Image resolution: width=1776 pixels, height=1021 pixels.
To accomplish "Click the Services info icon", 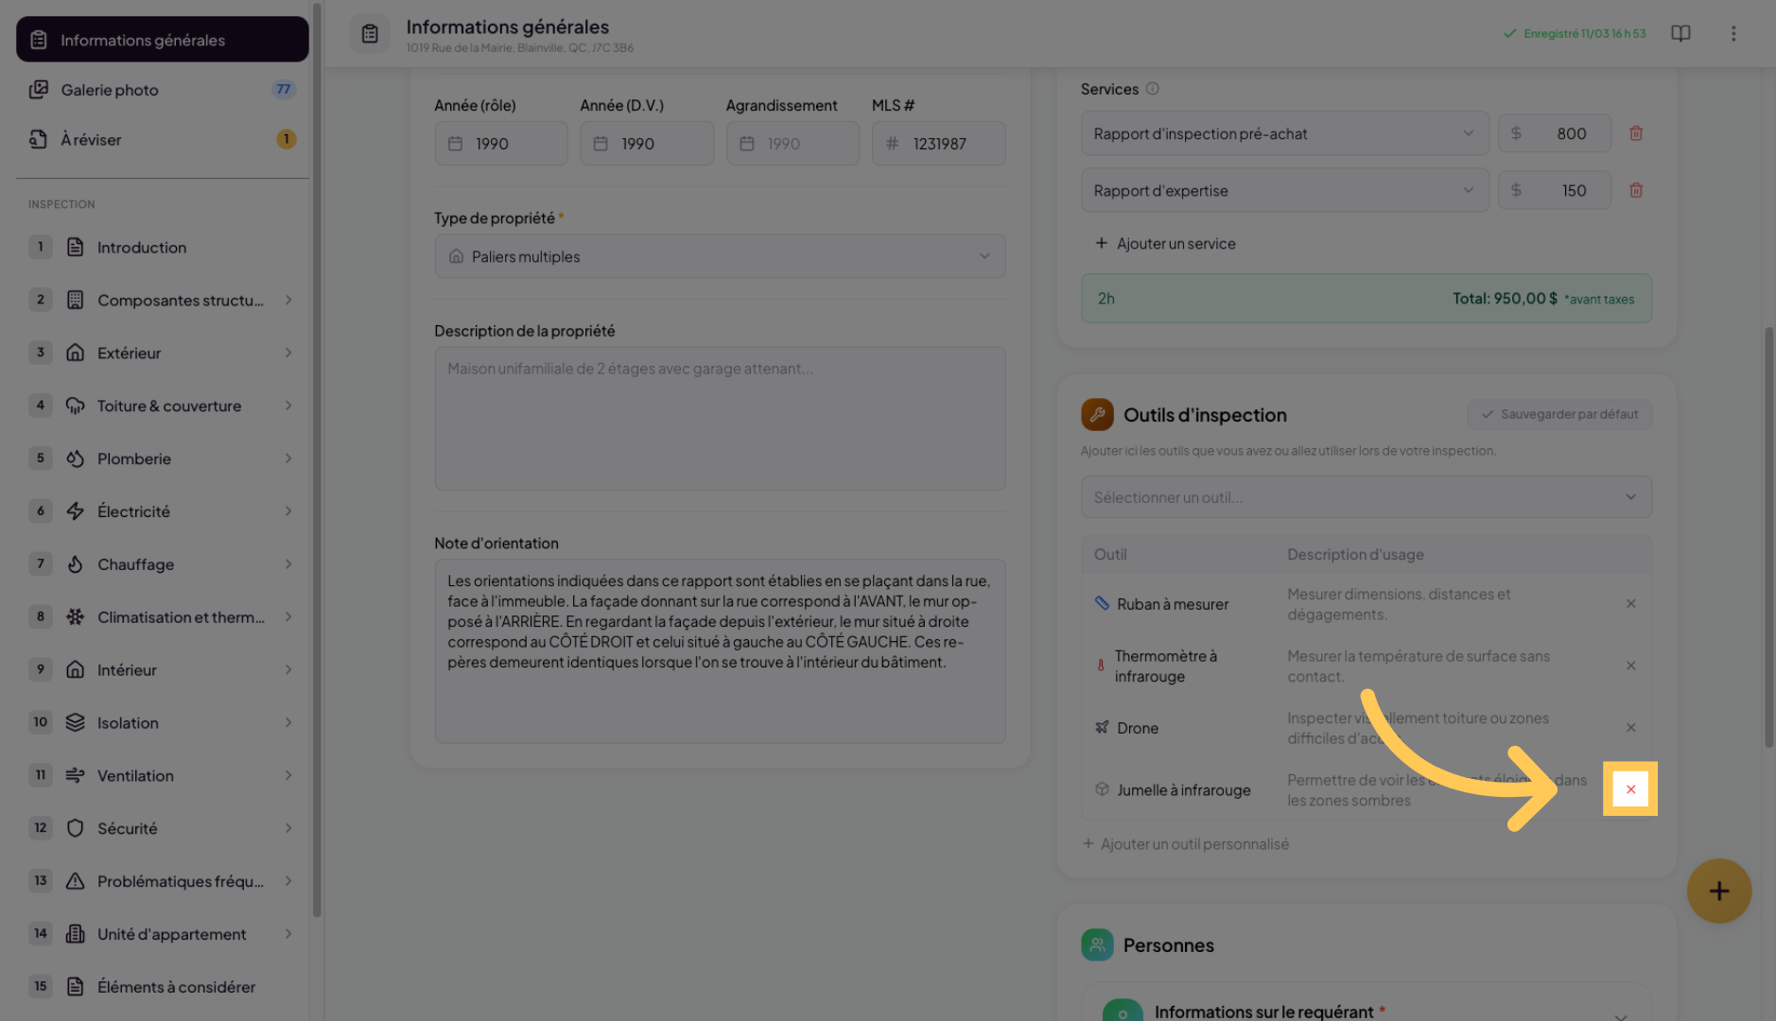I will point(1152,89).
